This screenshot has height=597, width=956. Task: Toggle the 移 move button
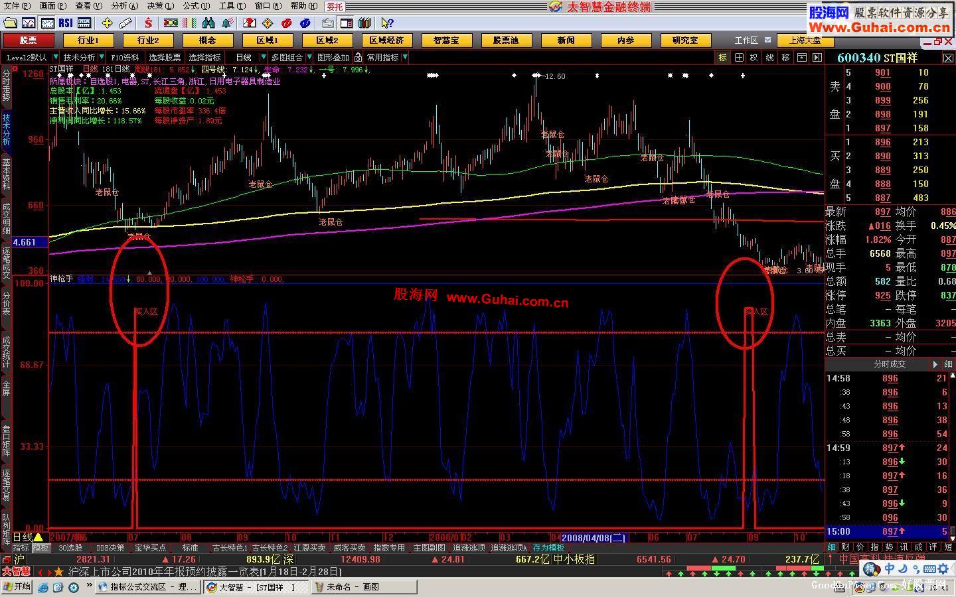[786, 58]
